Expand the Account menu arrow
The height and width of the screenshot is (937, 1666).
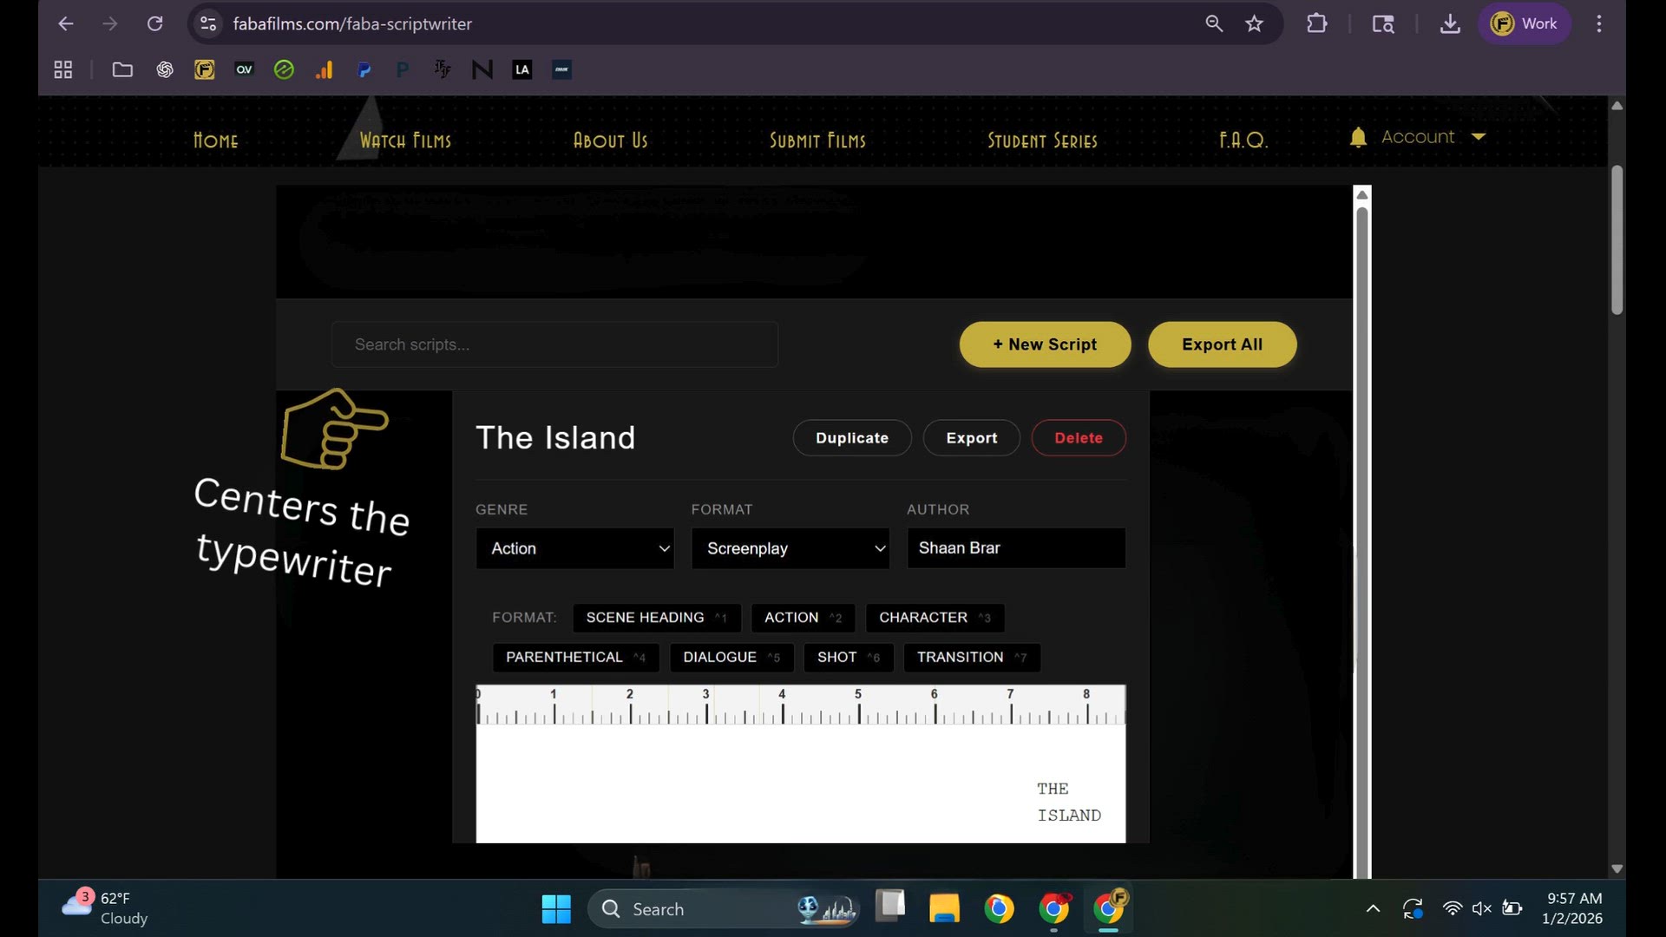(1479, 137)
